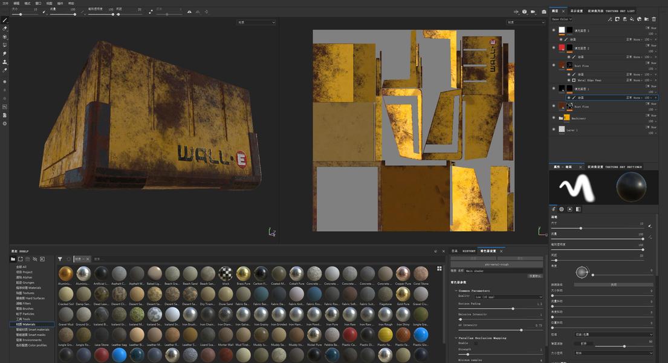Click the shelf import resource icon
This screenshot has height=363, width=668.
(42, 259)
